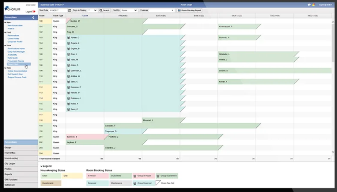Image resolution: width=337 pixels, height=192 pixels.
Task: Switch to the Front Office module tab
Action: coord(21,153)
